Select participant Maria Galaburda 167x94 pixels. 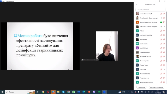pyautogui.click(x=150, y=14)
